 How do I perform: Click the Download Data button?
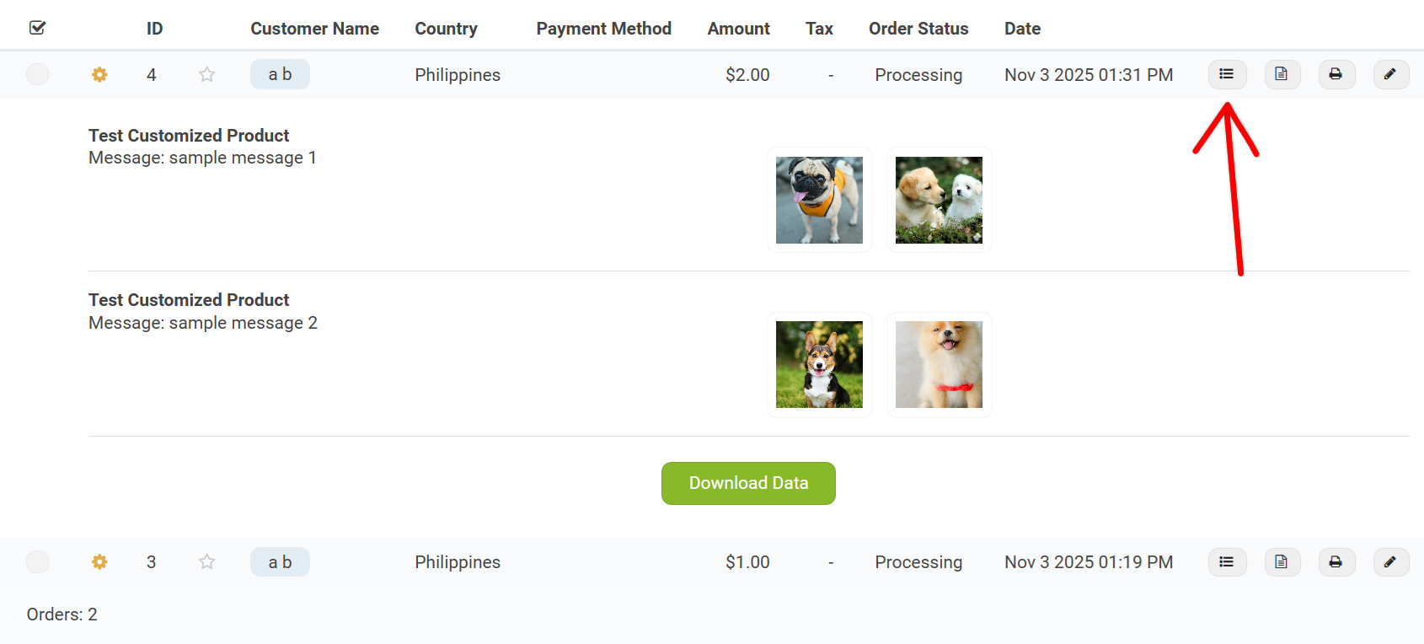point(748,483)
